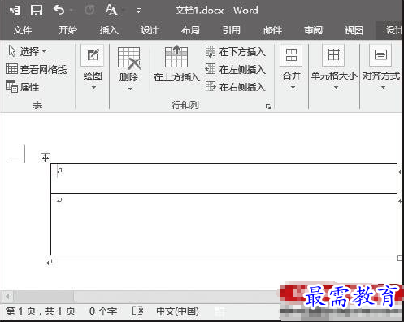Viewport: 404px width, 322px height.
Task: Click the table resize handle at bottom-right corner
Action: tap(400, 258)
